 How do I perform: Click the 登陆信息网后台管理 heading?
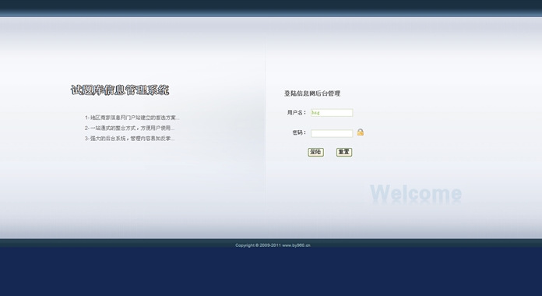pyautogui.click(x=312, y=93)
